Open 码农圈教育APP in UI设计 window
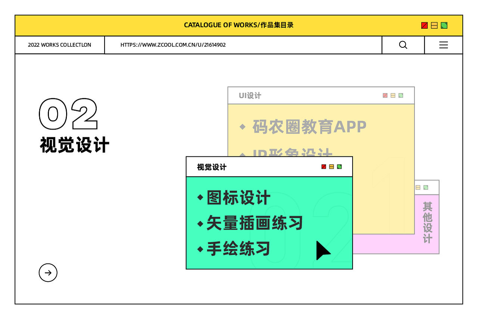 click(310, 127)
